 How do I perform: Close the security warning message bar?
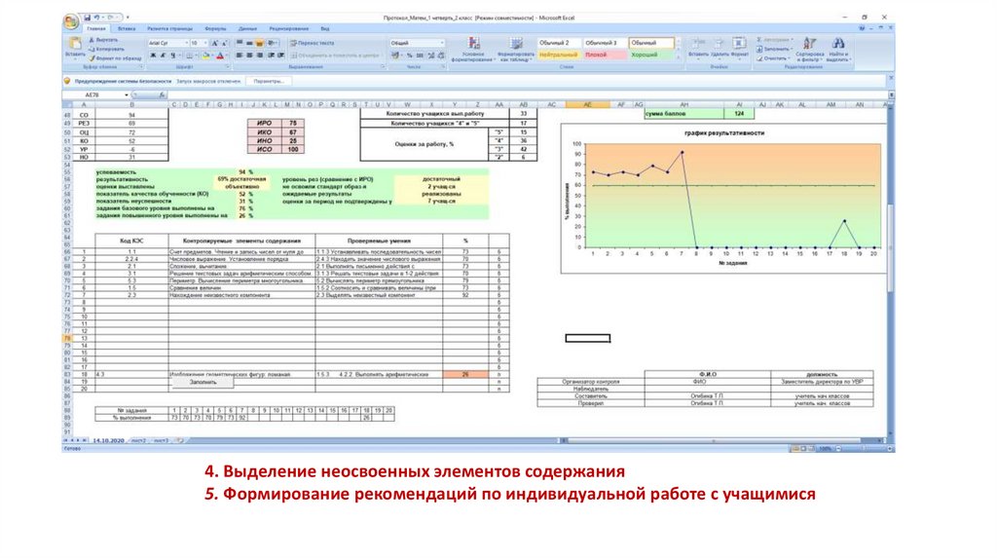click(x=891, y=78)
